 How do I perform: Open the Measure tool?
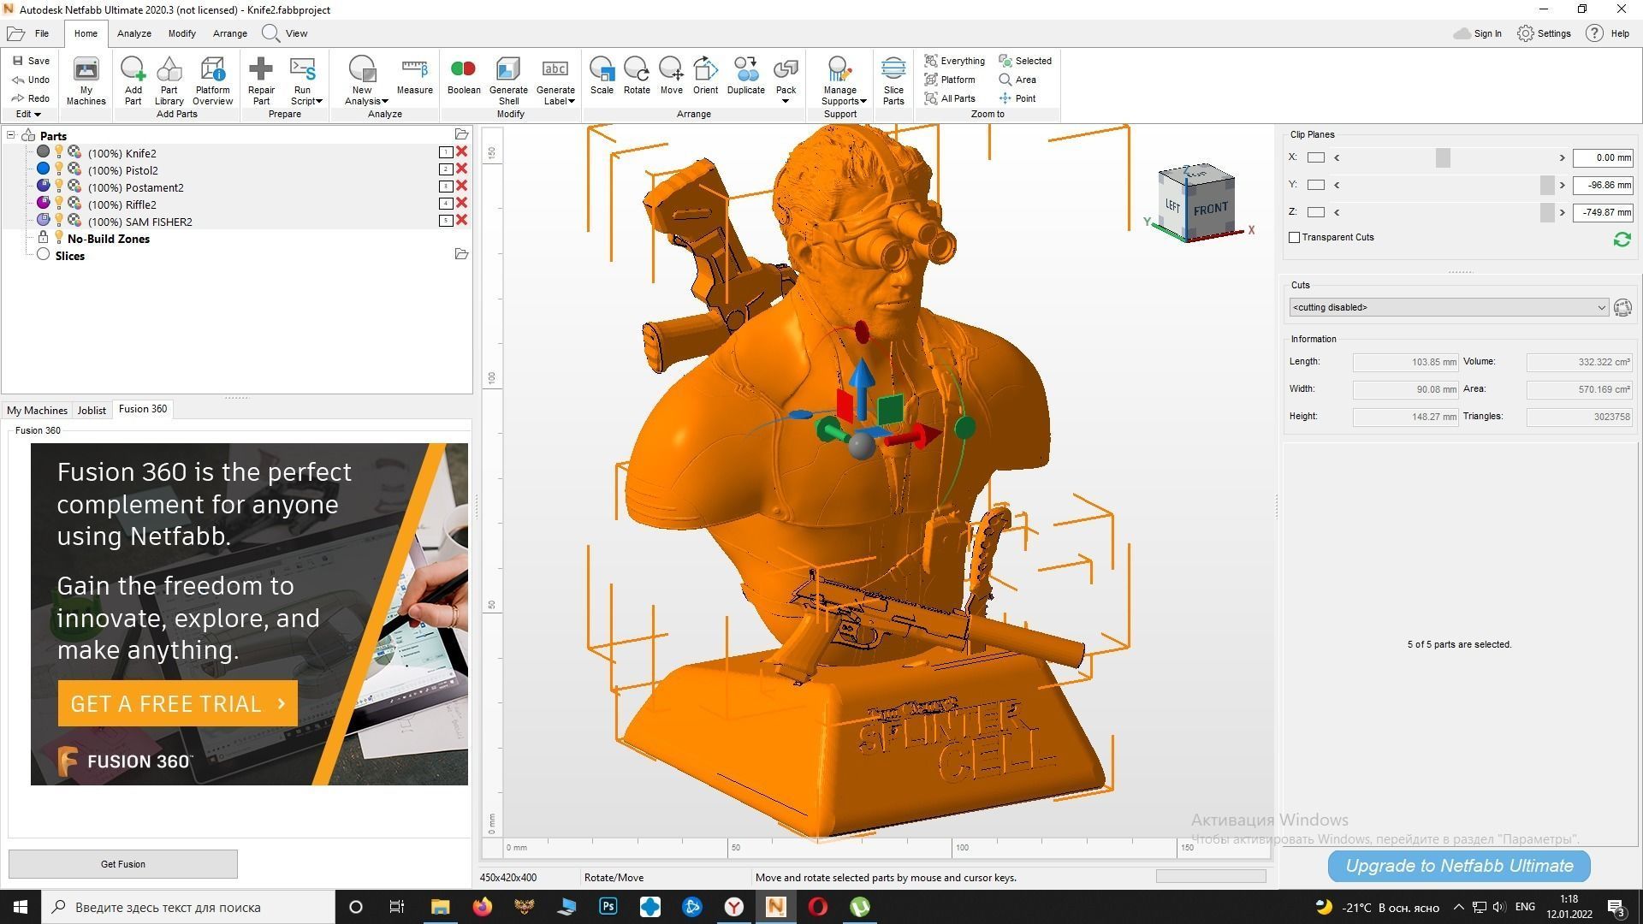(x=414, y=76)
